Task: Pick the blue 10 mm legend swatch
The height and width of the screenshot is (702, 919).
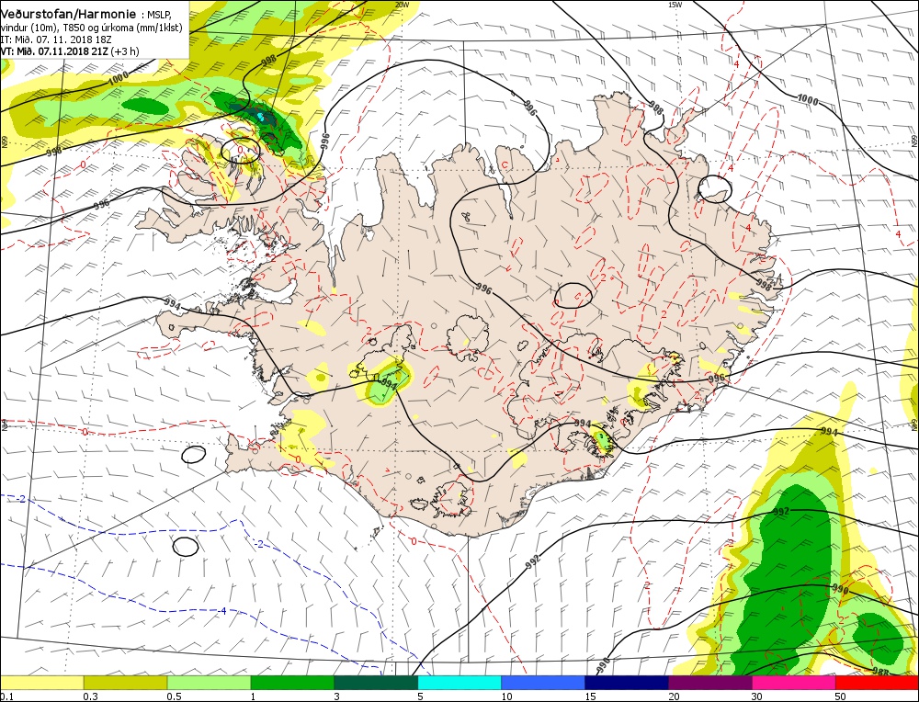Action: tap(543, 683)
